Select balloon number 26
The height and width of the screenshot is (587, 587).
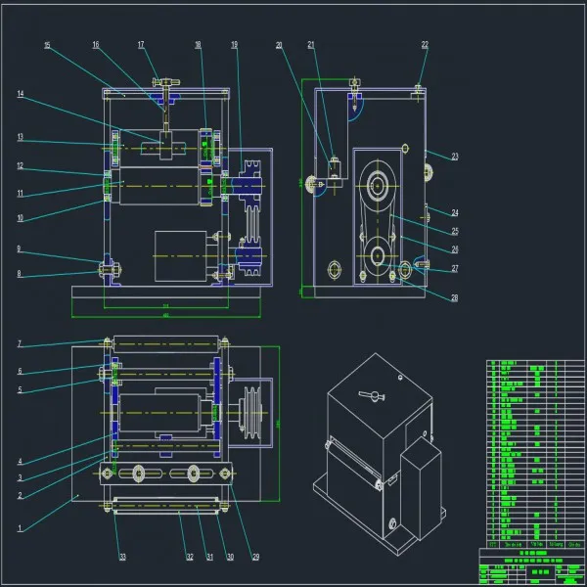[455, 249]
